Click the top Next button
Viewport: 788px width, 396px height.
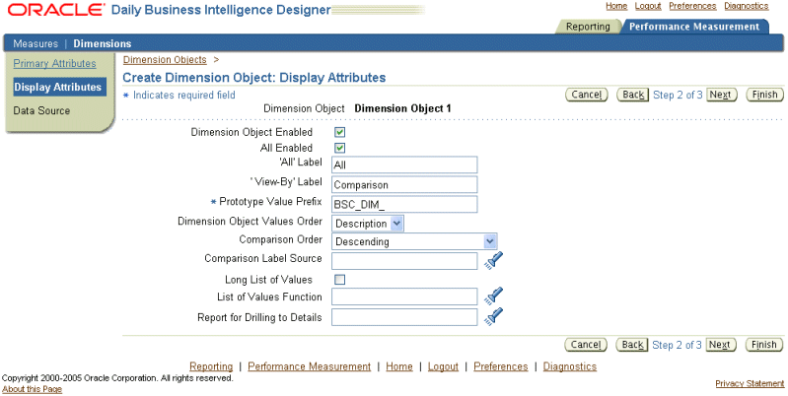point(721,95)
